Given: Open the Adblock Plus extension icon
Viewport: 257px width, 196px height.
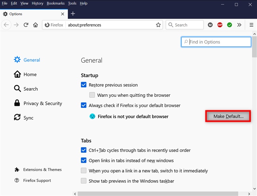Looking at the screenshot, I should [x=220, y=25].
